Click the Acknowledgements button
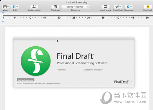Viewport: 153px width, 110px height. tap(26, 80)
